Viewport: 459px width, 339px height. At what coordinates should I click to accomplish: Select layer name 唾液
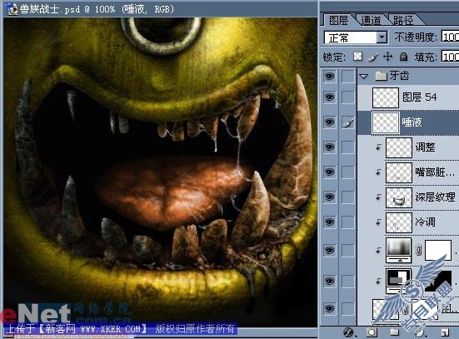click(x=412, y=122)
